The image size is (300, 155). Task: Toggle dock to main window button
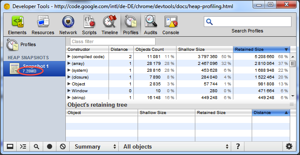pyautogui.click(x=10, y=146)
